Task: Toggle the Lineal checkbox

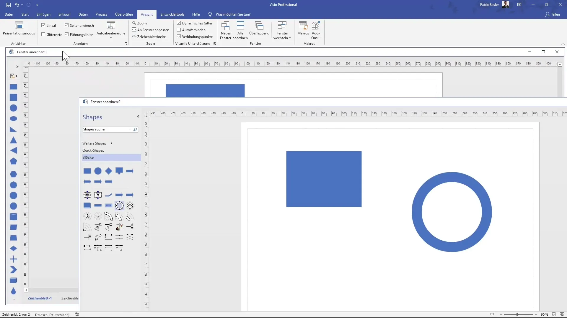Action: (x=43, y=25)
